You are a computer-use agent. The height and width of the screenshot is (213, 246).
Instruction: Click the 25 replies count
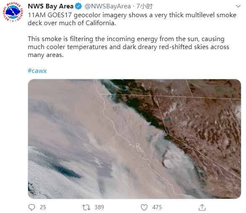point(43,207)
